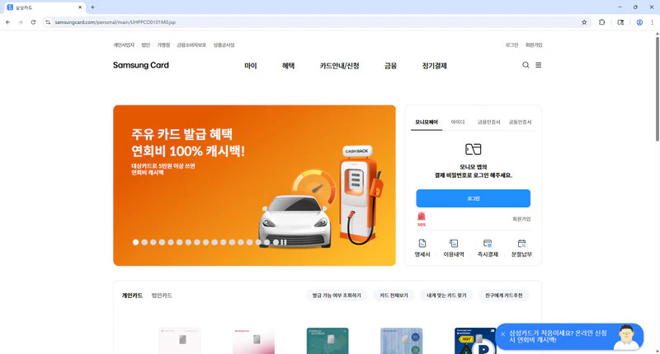The width and height of the screenshot is (660, 354).
Task: Open browser extensions puzzle icon
Action: [602, 22]
